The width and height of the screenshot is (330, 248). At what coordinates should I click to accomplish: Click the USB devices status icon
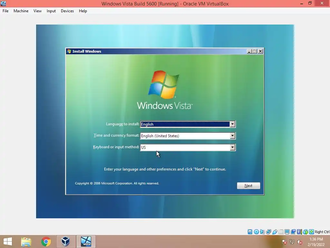[275, 232]
